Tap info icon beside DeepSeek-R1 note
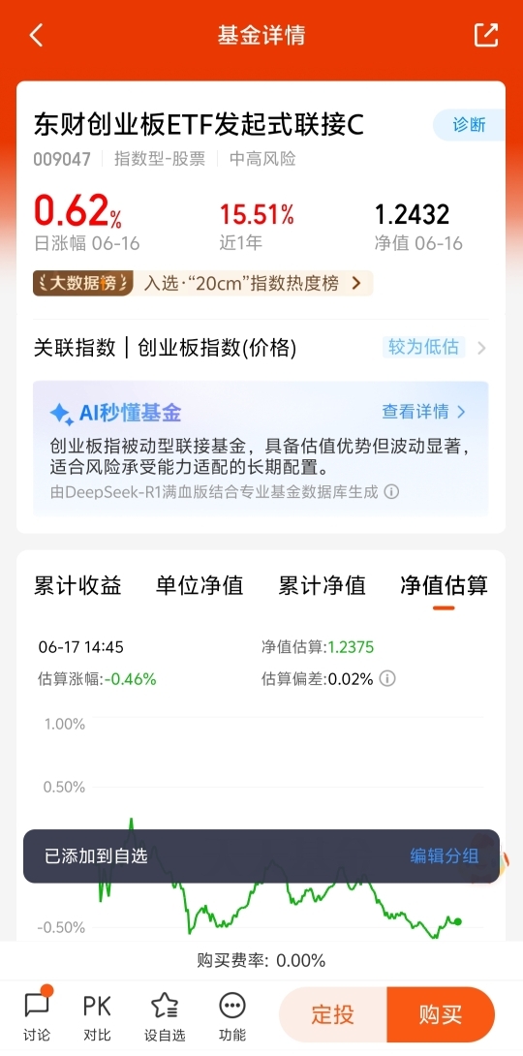The image size is (523, 1056). coord(391,491)
